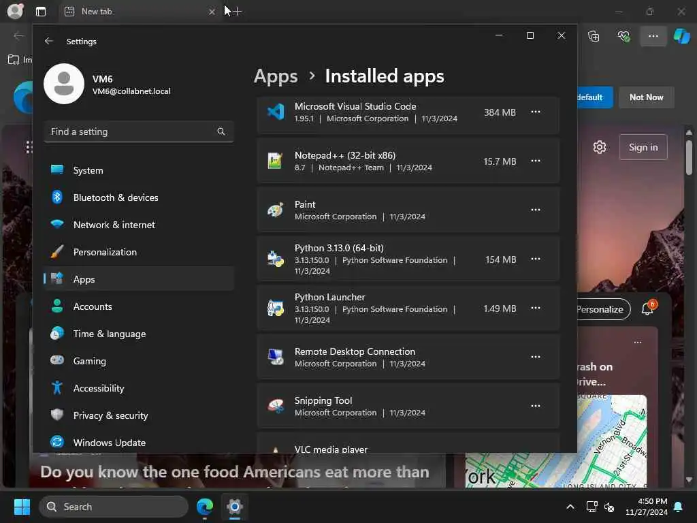
Task: Open Edge Settings and more menu
Action: coord(653,36)
